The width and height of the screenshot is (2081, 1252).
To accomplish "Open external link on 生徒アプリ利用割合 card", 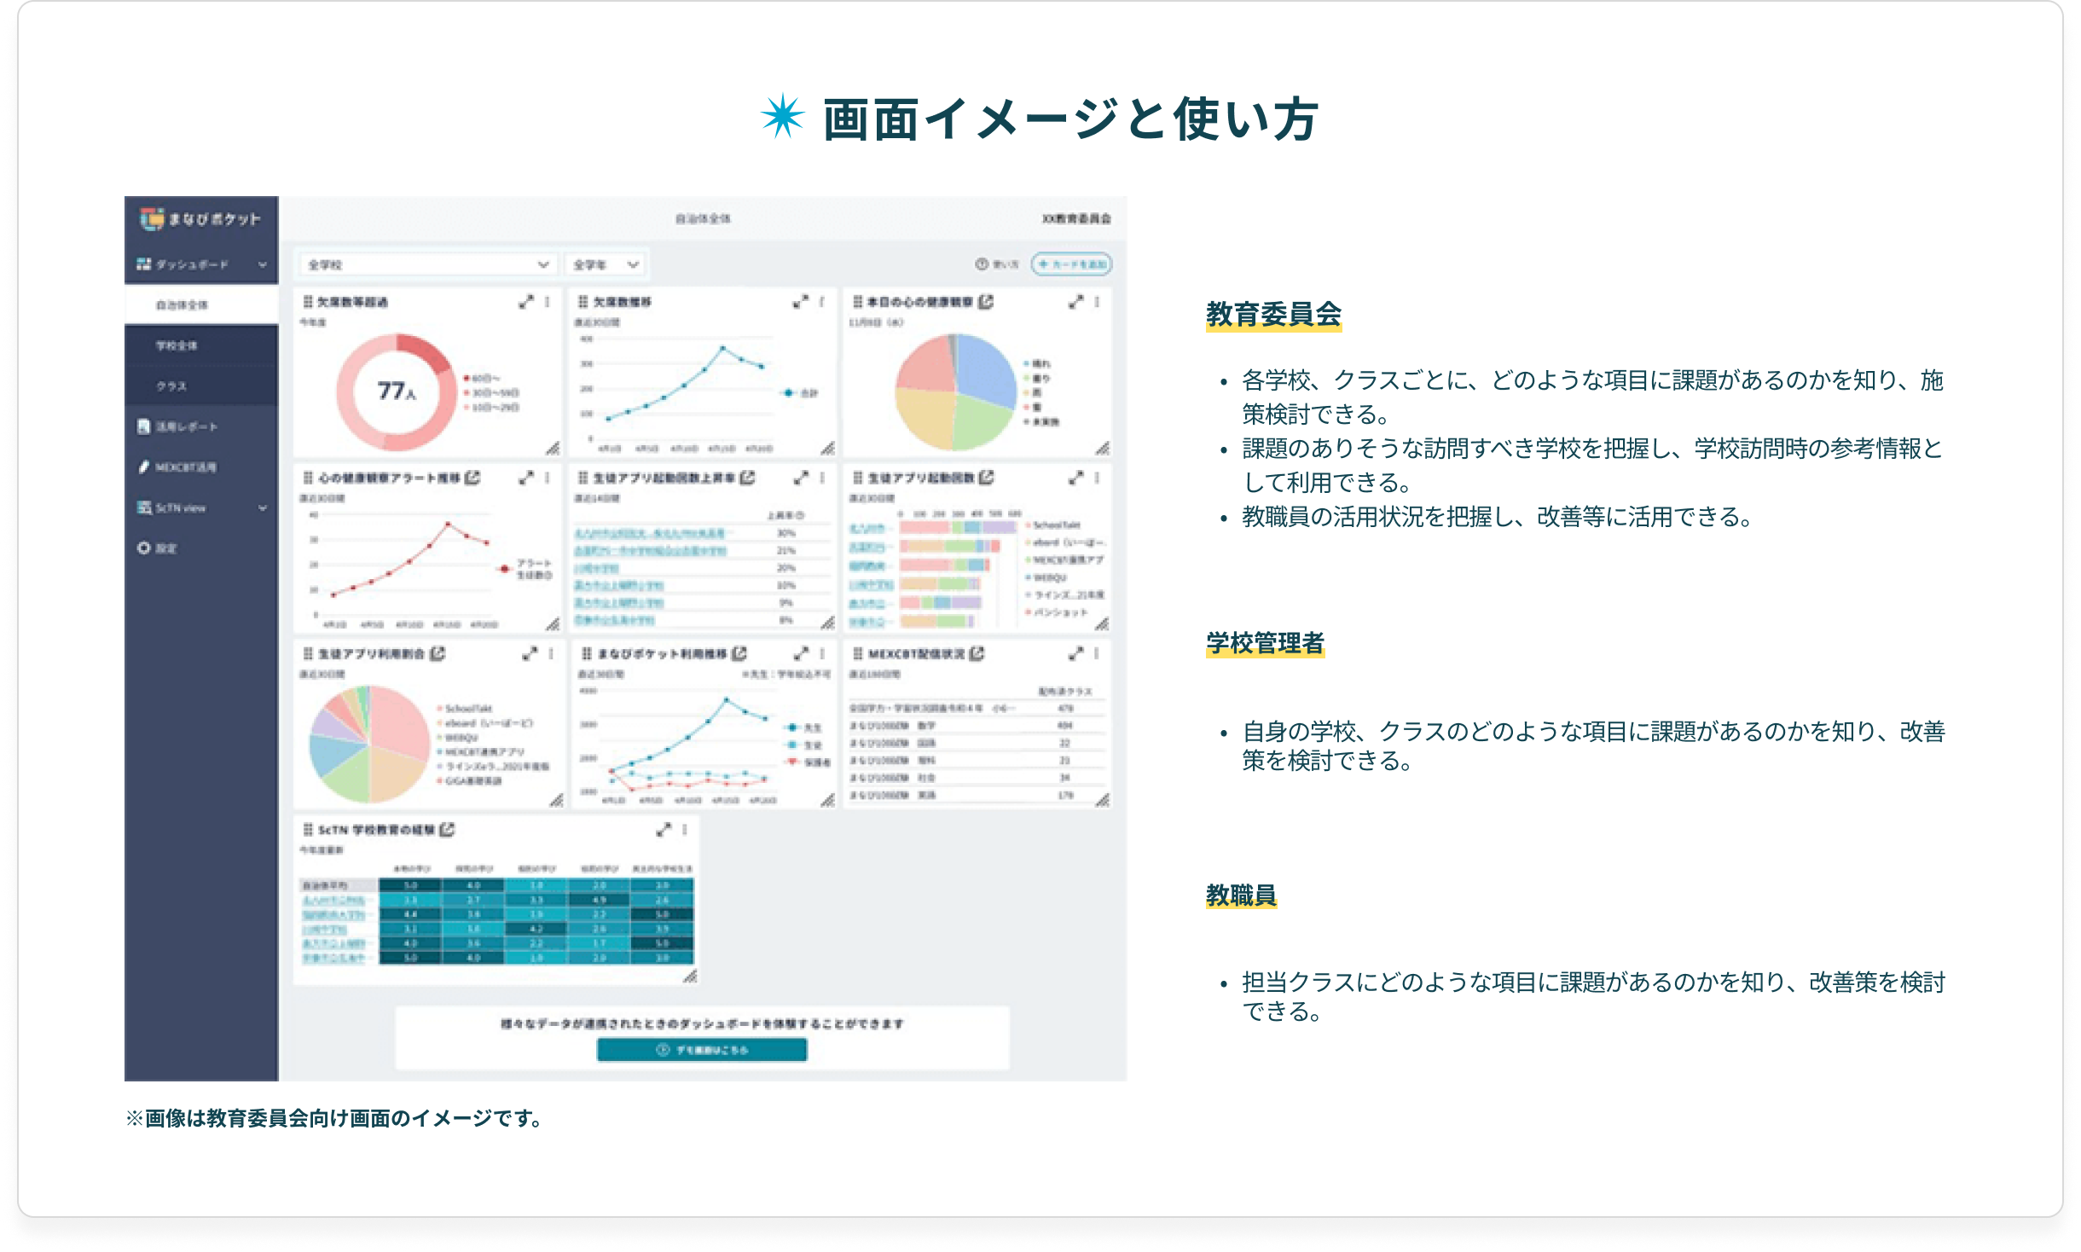I will click(x=438, y=653).
